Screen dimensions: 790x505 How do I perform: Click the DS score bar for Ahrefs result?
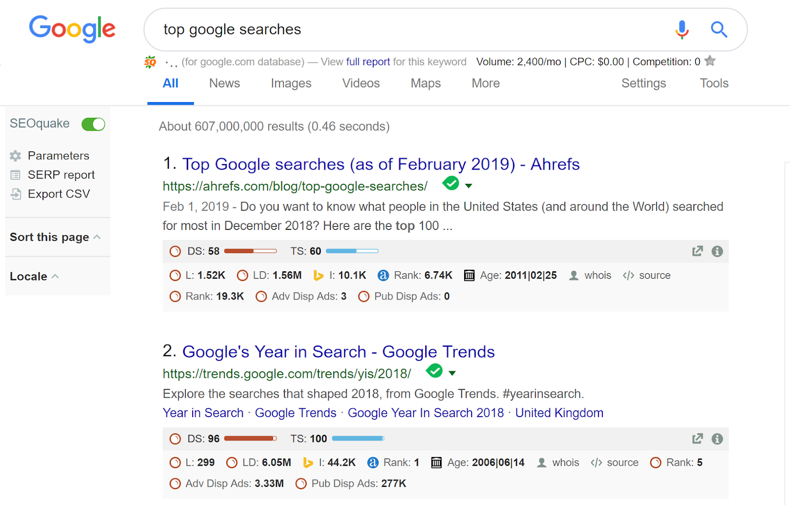click(250, 251)
